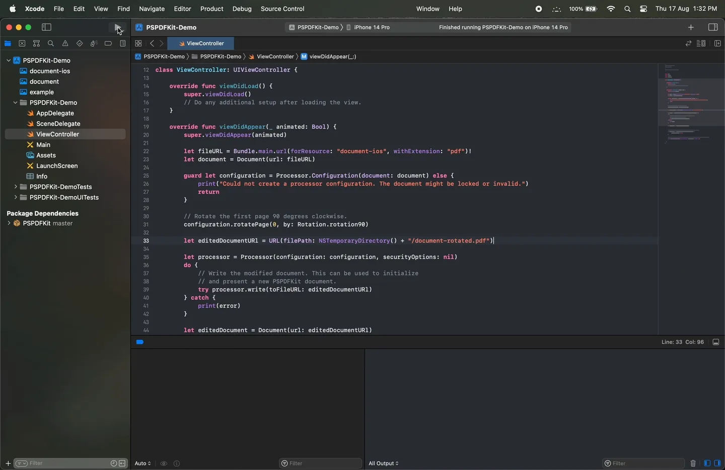This screenshot has width=725, height=470.
Task: Open the adjust editor options icon
Action: point(701,43)
